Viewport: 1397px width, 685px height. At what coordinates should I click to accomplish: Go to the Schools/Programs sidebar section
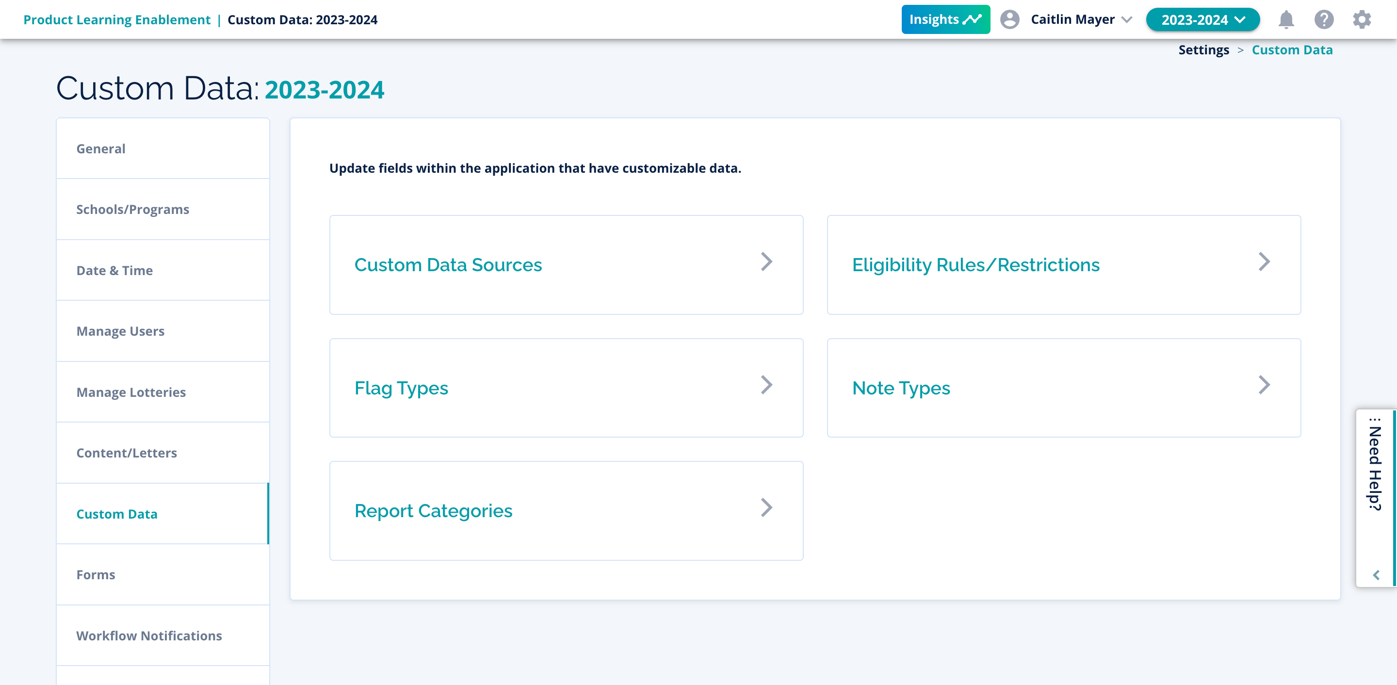[x=132, y=210]
